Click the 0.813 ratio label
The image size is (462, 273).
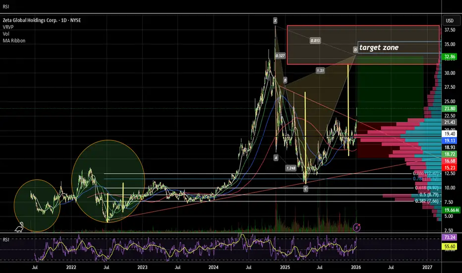(x=315, y=40)
